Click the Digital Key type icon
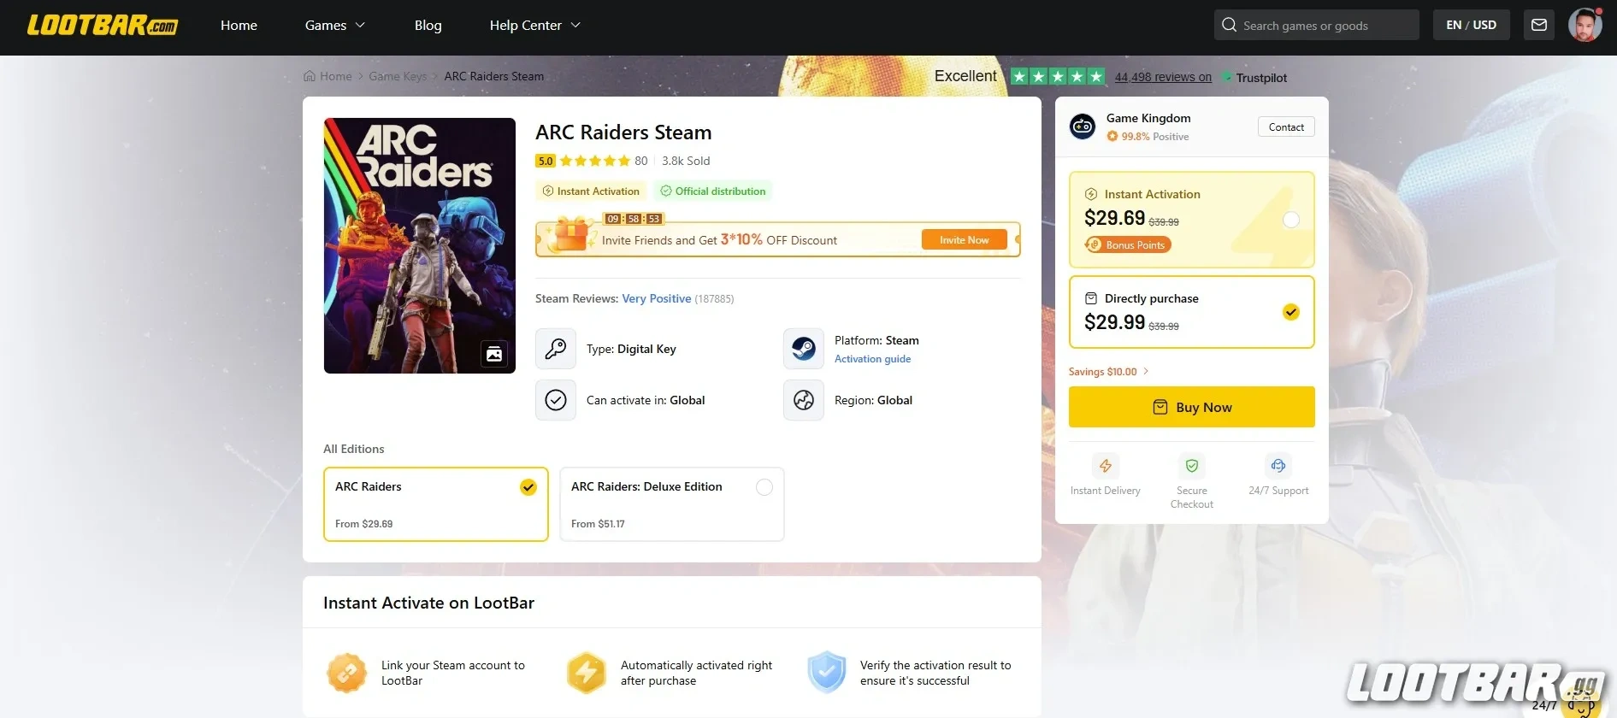Screen dimensions: 1617x718 click(x=556, y=349)
